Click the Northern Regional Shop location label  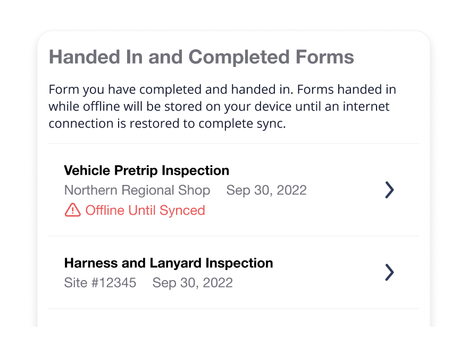[x=137, y=190]
